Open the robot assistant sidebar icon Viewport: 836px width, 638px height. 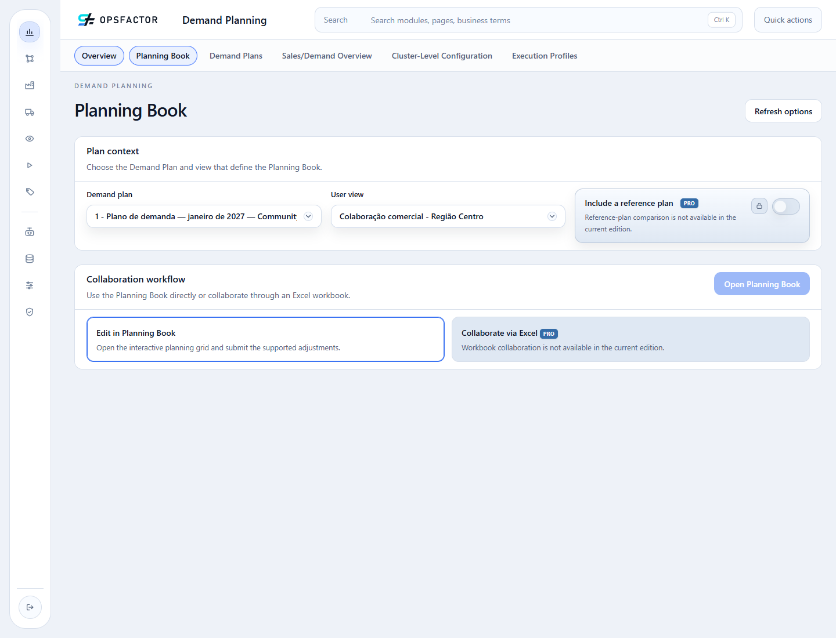click(30, 232)
